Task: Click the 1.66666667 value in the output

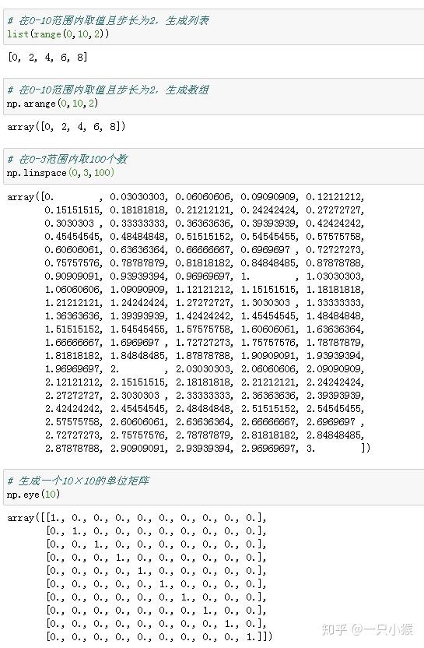Action: pos(72,342)
